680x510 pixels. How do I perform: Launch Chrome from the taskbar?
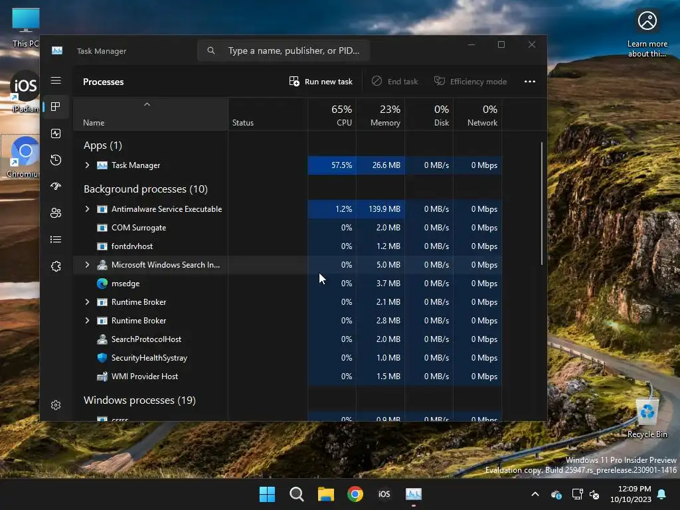[355, 494]
